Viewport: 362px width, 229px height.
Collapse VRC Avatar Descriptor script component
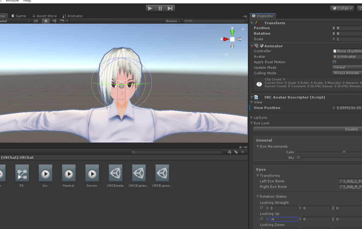[x=252, y=97]
